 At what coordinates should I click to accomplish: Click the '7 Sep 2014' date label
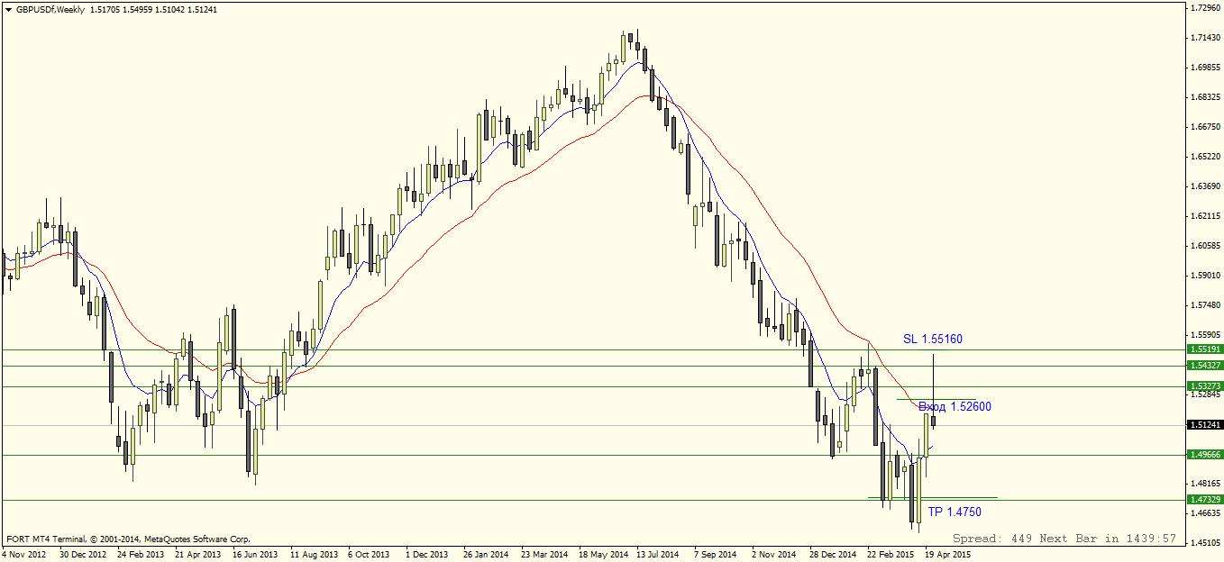click(x=716, y=555)
